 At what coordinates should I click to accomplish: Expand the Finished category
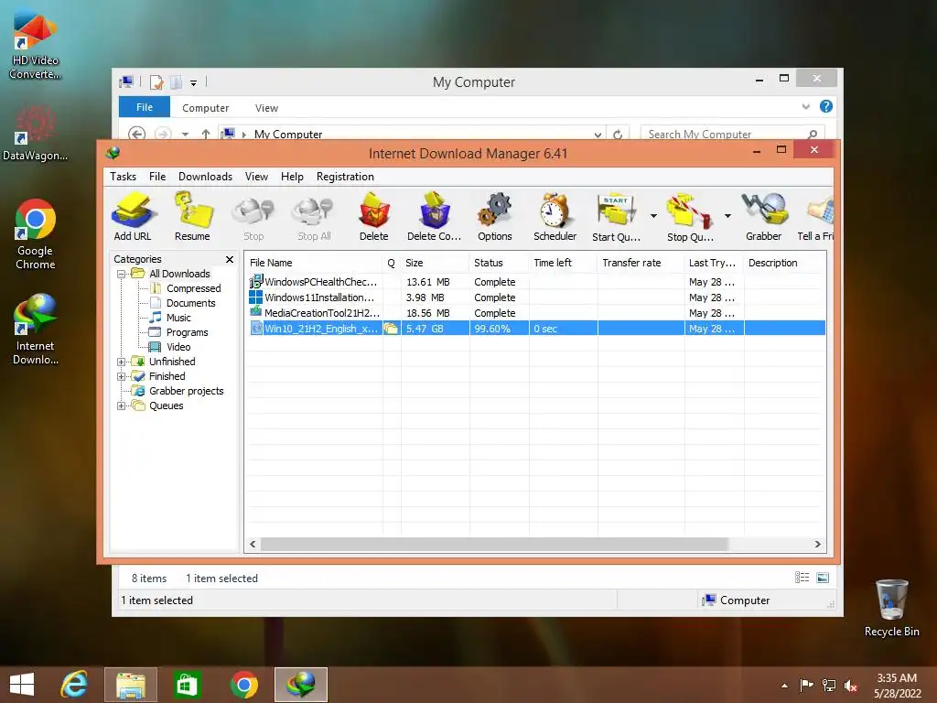click(x=121, y=376)
